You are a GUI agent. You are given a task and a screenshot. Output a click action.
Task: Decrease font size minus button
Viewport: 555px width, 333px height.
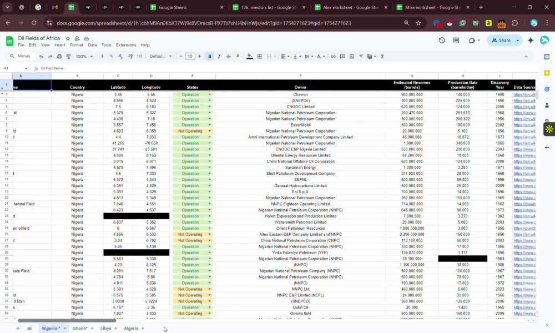pos(181,56)
